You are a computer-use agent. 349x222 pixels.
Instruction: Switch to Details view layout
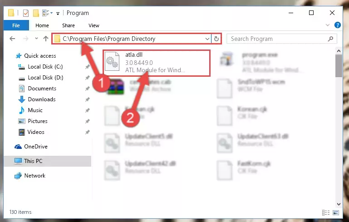point(326,212)
